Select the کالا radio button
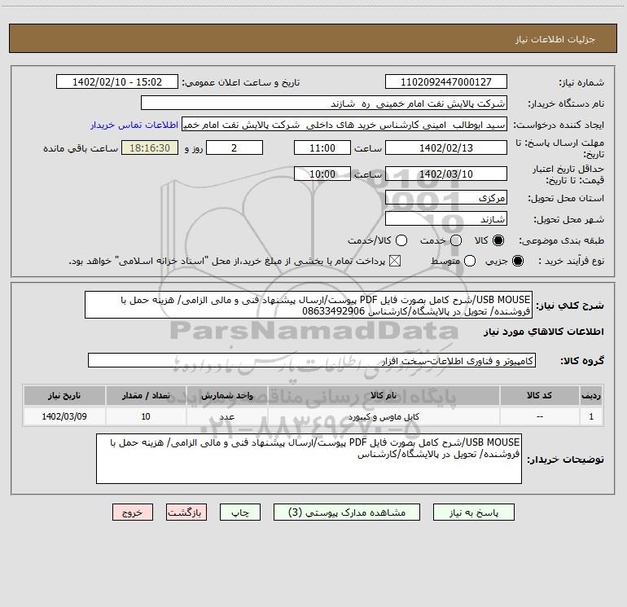Screen dimensions: 627x607 (498, 240)
